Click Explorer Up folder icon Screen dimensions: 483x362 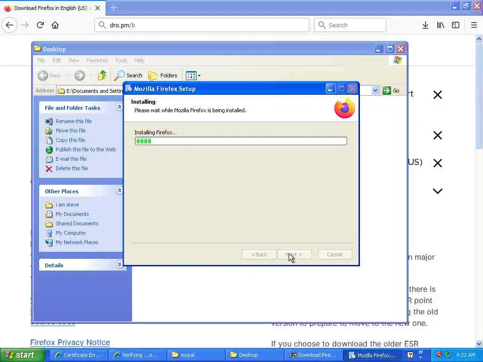point(102,75)
